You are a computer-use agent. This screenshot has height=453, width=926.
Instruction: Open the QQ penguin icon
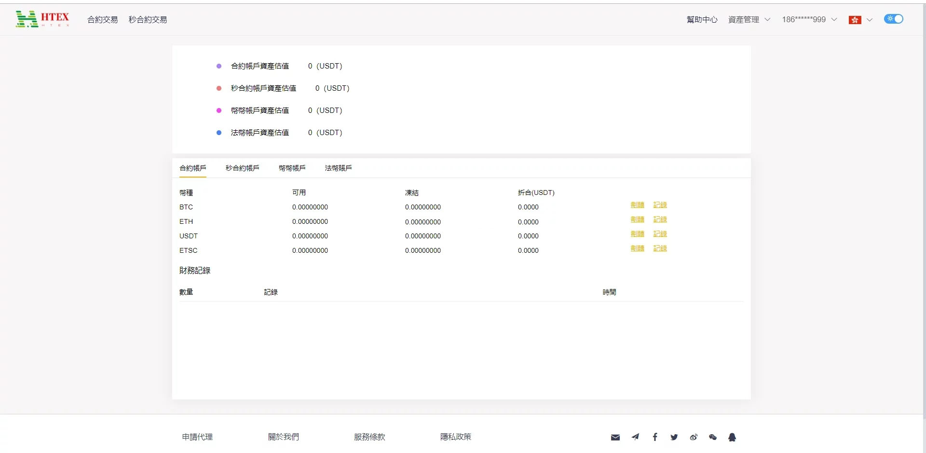(732, 437)
